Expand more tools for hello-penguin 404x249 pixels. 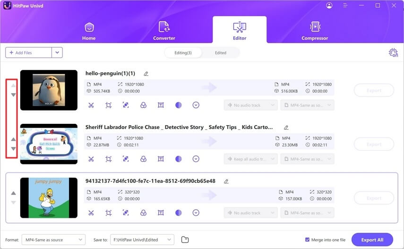click(x=196, y=105)
